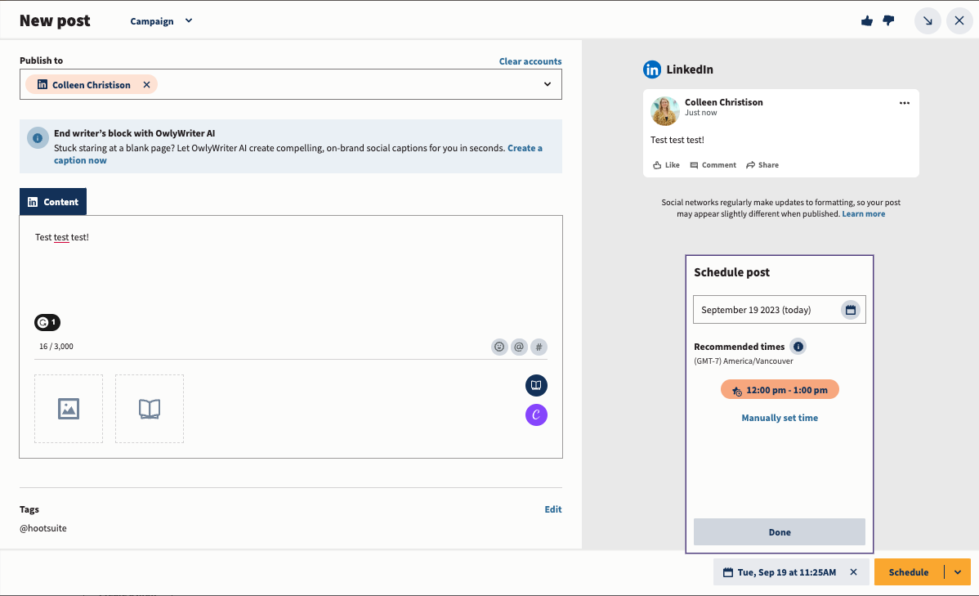Minimize the composer with the arrow icon
The height and width of the screenshot is (596, 979).
928,21
